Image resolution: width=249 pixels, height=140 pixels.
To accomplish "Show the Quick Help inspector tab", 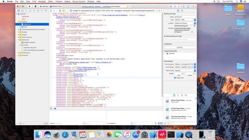I will pyautogui.click(x=182, y=10).
